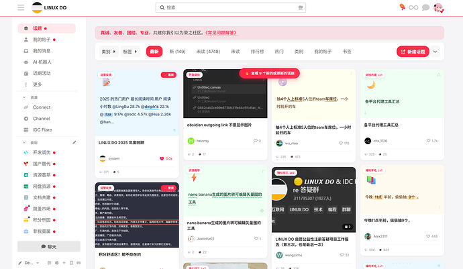463x269 pixels.
Task: Switch to the 未读 (4748) tab
Action: click(208, 52)
